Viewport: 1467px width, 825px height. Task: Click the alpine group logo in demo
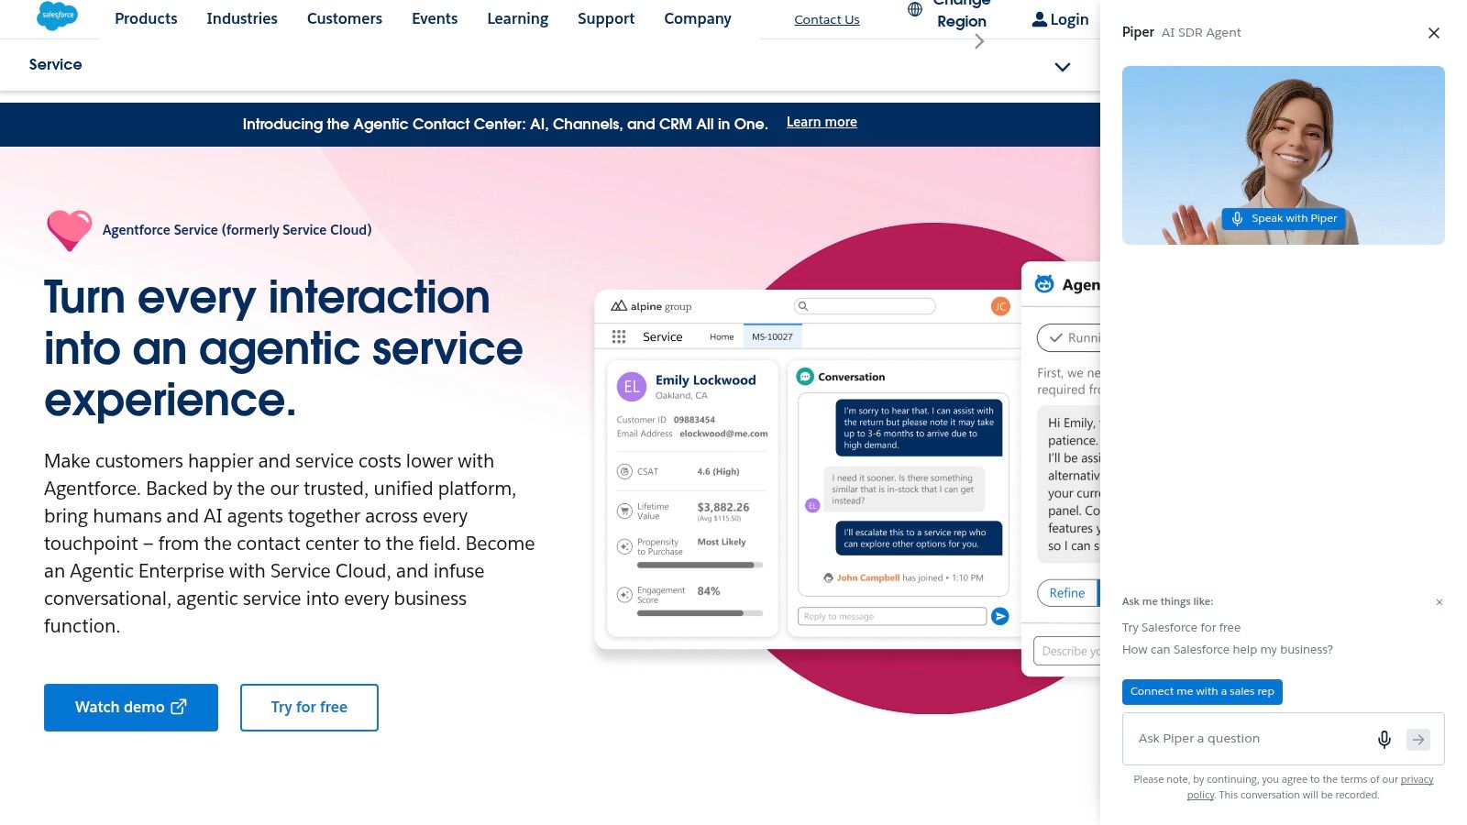point(651,306)
